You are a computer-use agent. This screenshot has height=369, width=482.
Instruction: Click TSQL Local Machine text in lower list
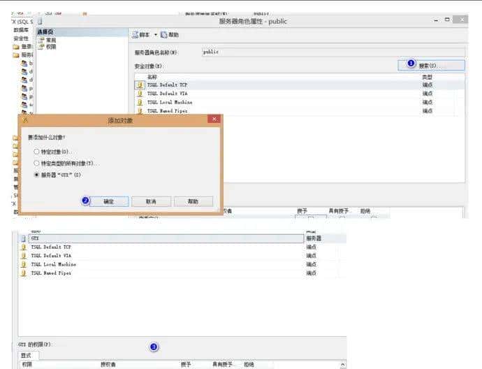coord(54,264)
